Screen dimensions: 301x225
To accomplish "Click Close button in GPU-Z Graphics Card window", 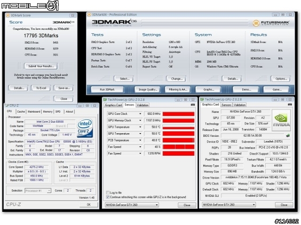I will coord(284,205).
